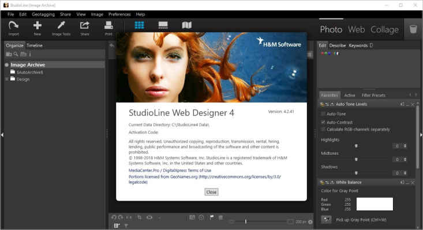Click the right panel vertical scrollbar

coord(418,137)
